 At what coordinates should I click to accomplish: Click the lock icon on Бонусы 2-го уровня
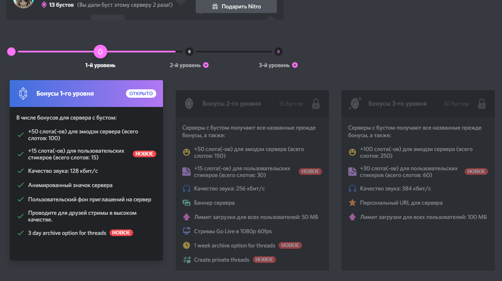(315, 104)
